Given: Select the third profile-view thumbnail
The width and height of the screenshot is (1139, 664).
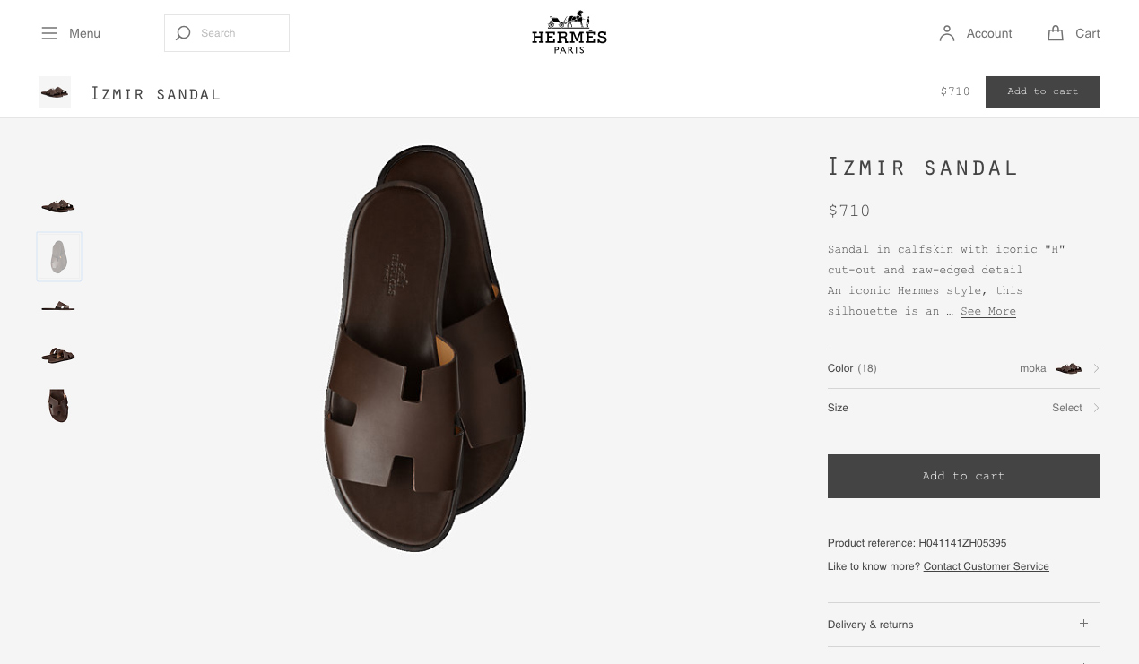Looking at the screenshot, I should (58, 306).
